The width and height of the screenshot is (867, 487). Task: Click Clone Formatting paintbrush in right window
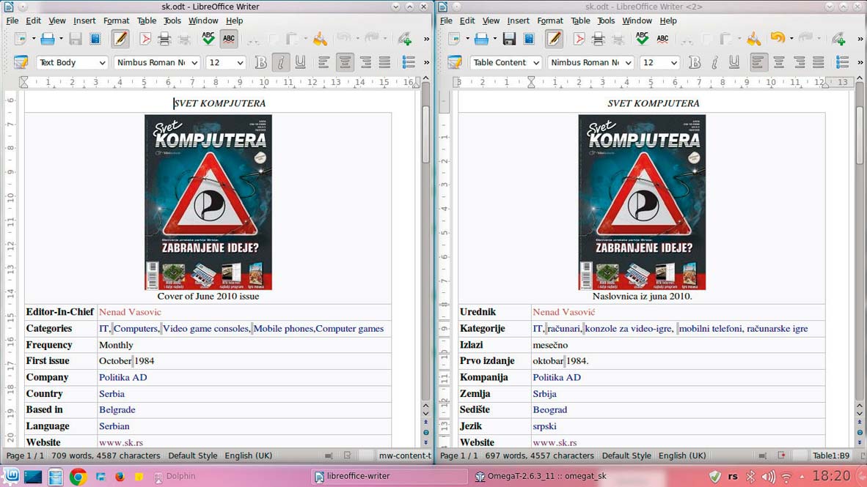click(x=753, y=39)
